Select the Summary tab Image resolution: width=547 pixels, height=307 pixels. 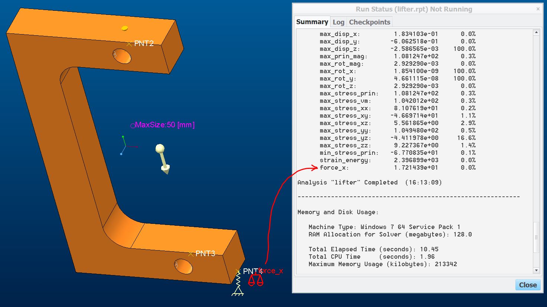tap(312, 22)
